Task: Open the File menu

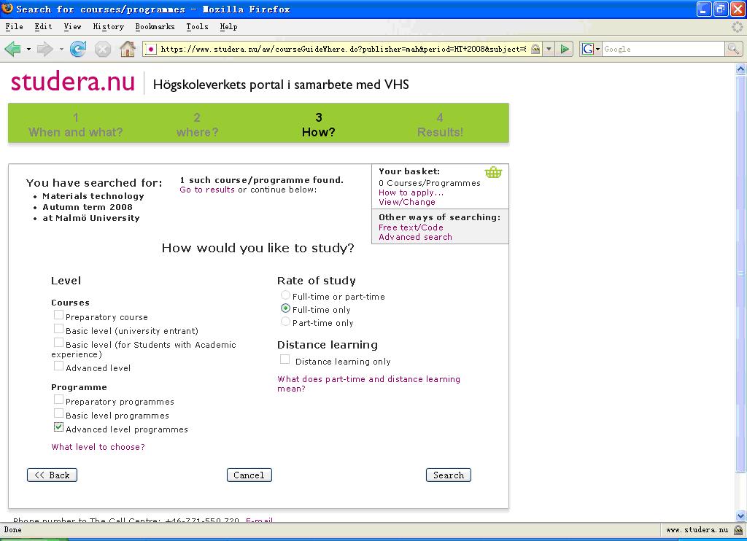Action: click(15, 27)
